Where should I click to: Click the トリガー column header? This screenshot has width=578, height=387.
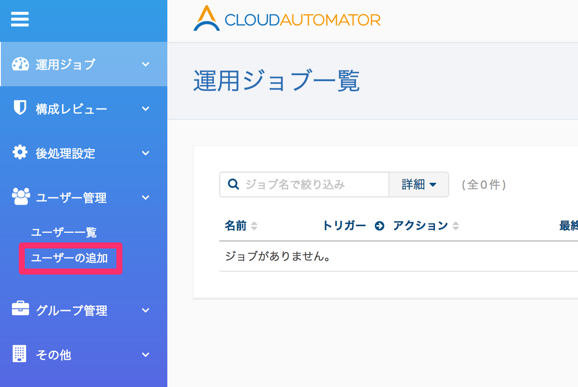pos(344,226)
